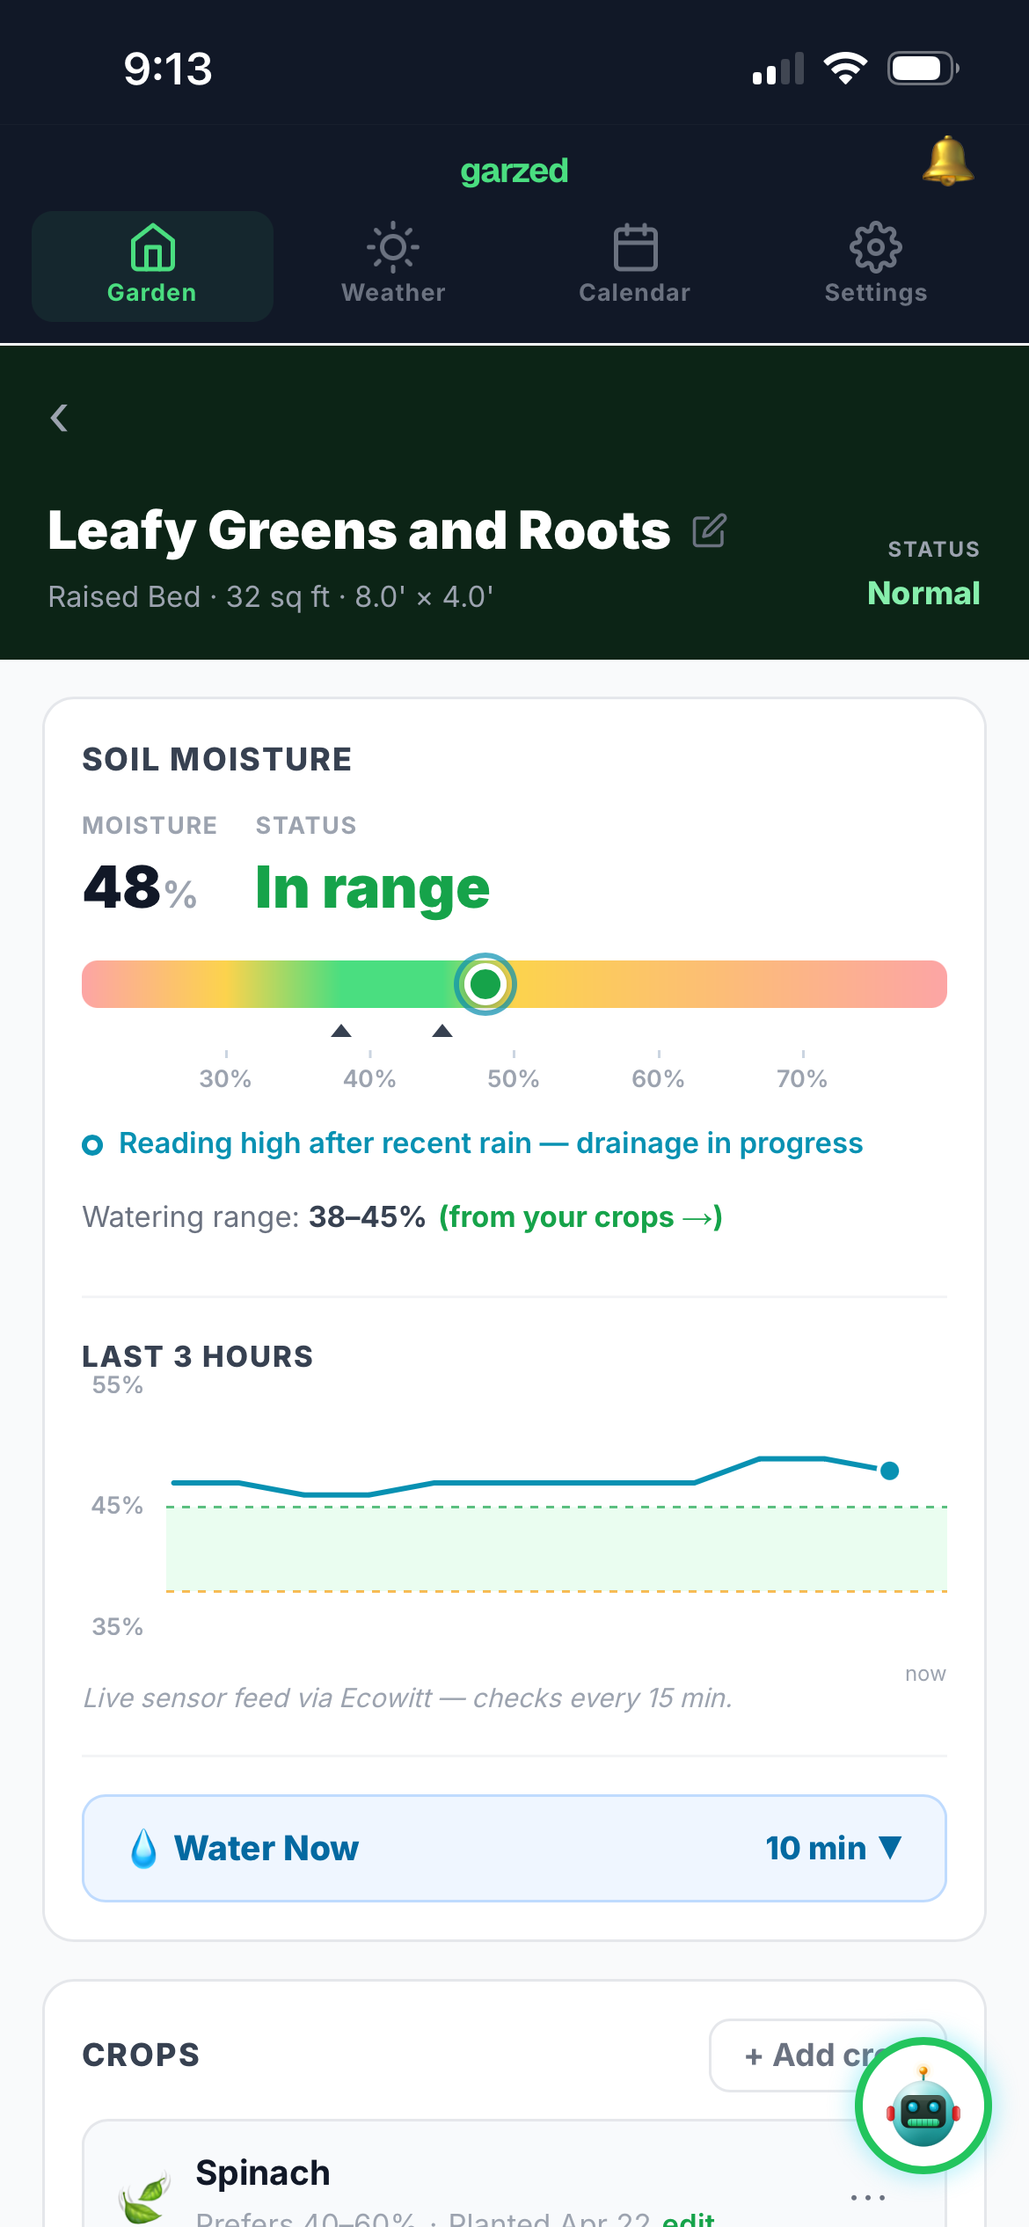Viewport: 1029px width, 2227px height.
Task: Edit Spinach planted date
Action: tap(689, 2218)
